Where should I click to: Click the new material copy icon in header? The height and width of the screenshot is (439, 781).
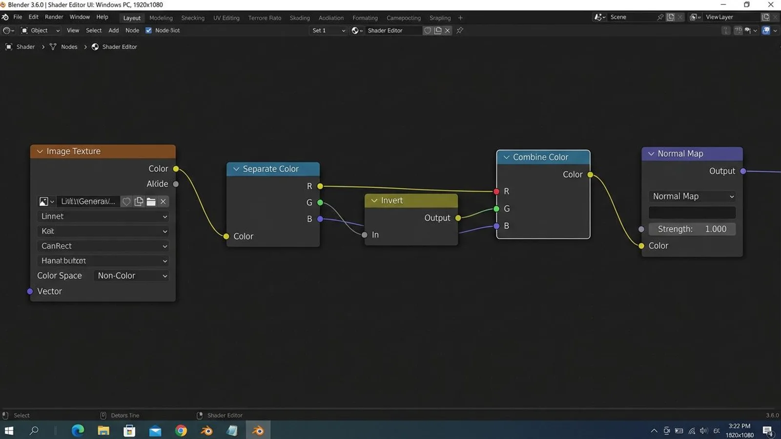pos(438,30)
